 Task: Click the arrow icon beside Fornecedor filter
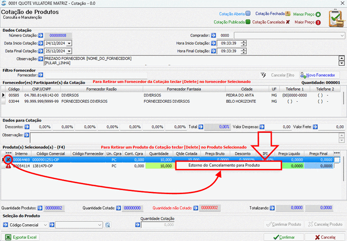pos(41,75)
